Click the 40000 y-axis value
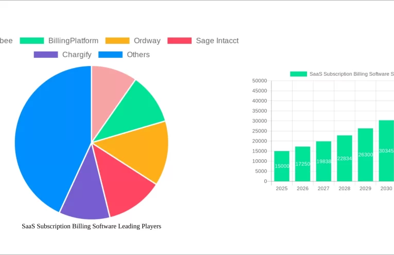 (x=260, y=101)
